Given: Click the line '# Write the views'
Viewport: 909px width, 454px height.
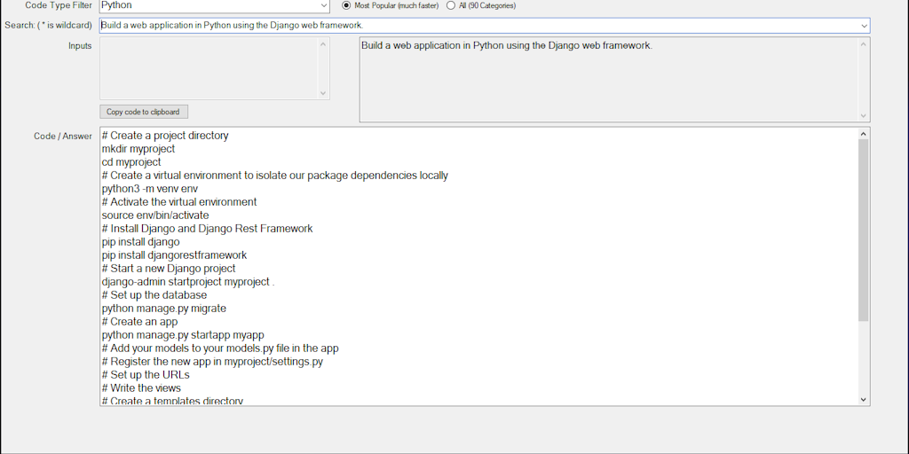Looking at the screenshot, I should click(141, 388).
